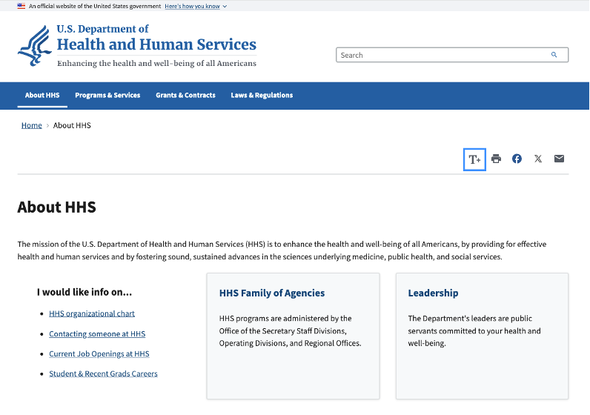Image resolution: width=590 pixels, height=415 pixels.
Task: Expand "Here's how you know" banner
Action: 196,6
